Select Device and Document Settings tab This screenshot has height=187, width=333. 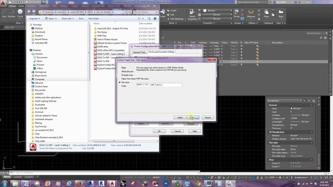tap(161, 52)
